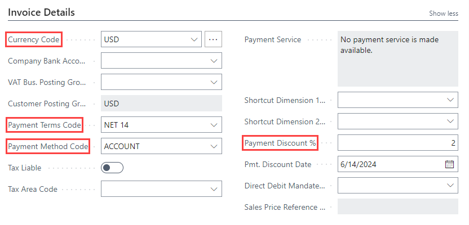Open the VAT Bus. Posting Group dropdown

point(214,82)
